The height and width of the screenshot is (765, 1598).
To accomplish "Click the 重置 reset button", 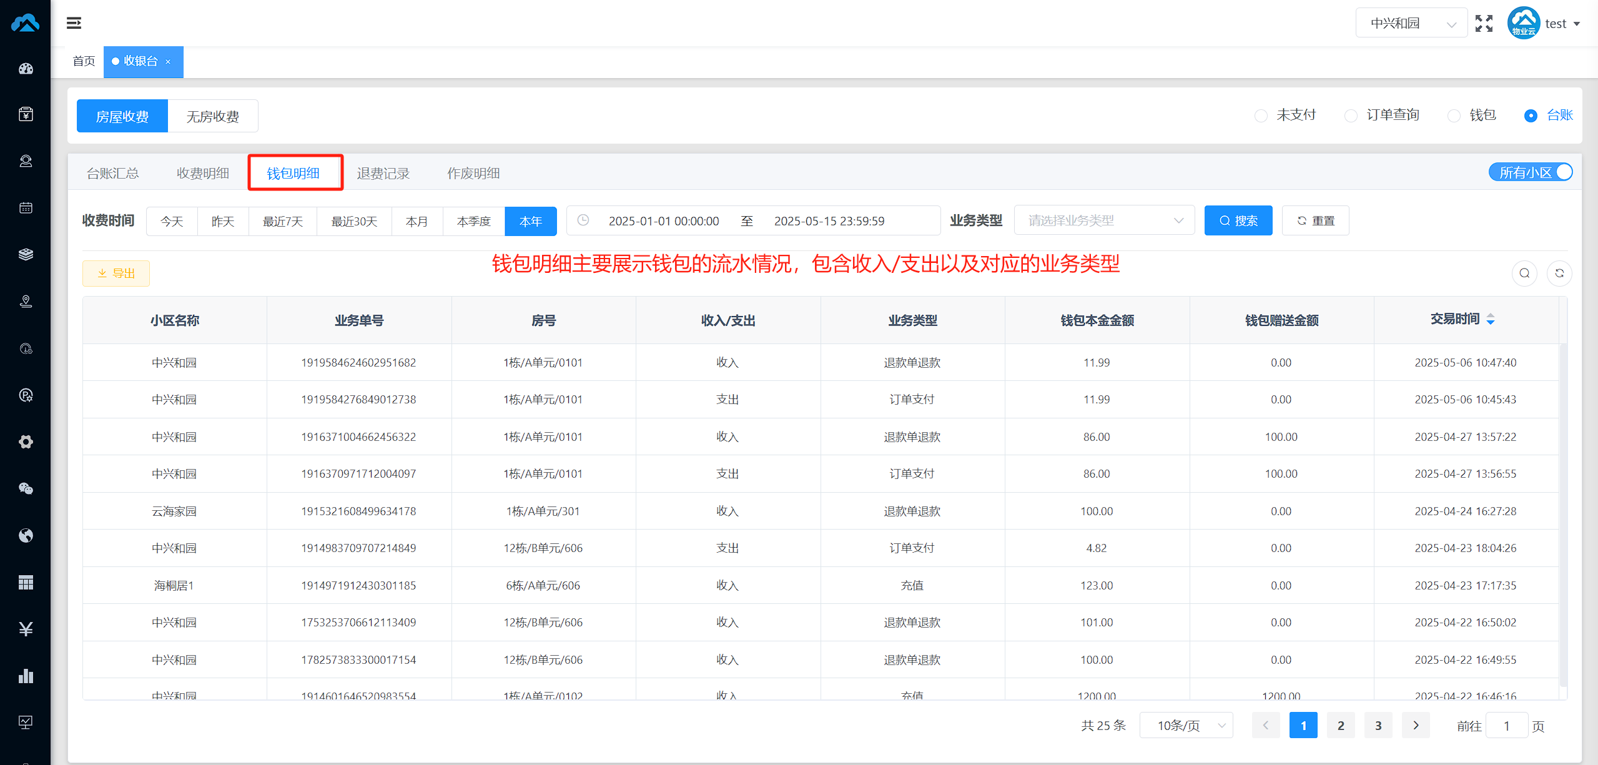I will click(1316, 220).
